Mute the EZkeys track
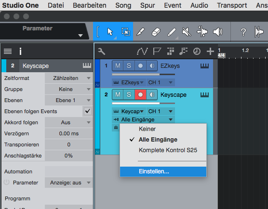 [x=118, y=66]
